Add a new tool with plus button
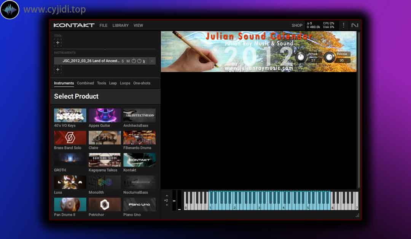Image resolution: width=411 pixels, height=239 pixels. (58, 43)
